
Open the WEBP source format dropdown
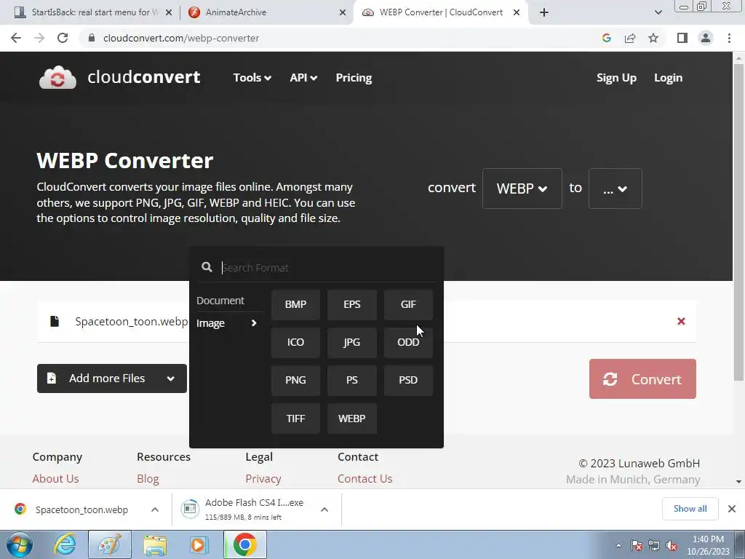click(522, 189)
